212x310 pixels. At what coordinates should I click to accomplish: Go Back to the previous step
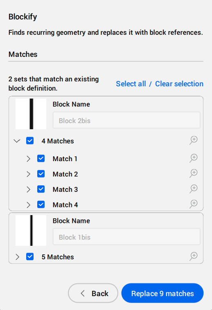click(x=93, y=293)
